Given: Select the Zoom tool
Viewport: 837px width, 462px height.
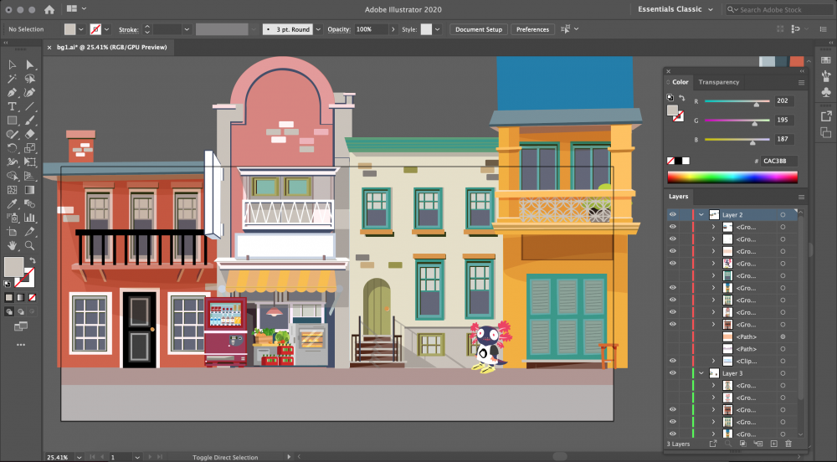Looking at the screenshot, I should 29,245.
